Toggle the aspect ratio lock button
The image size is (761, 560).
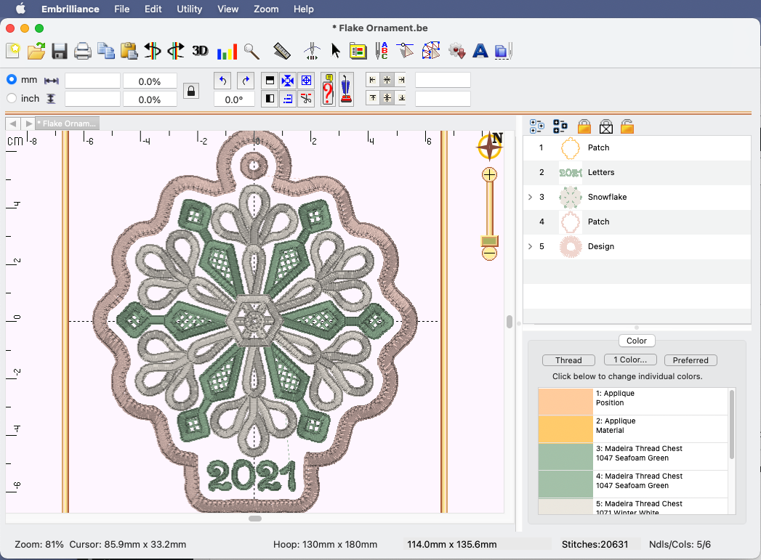click(x=190, y=90)
